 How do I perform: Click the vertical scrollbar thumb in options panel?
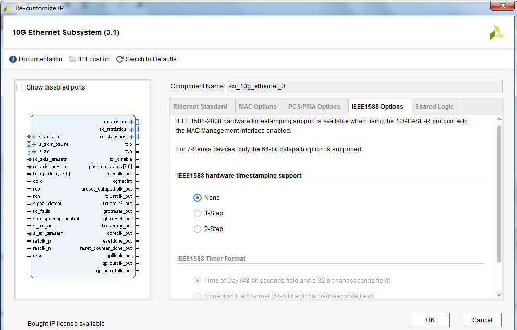pyautogui.click(x=499, y=194)
